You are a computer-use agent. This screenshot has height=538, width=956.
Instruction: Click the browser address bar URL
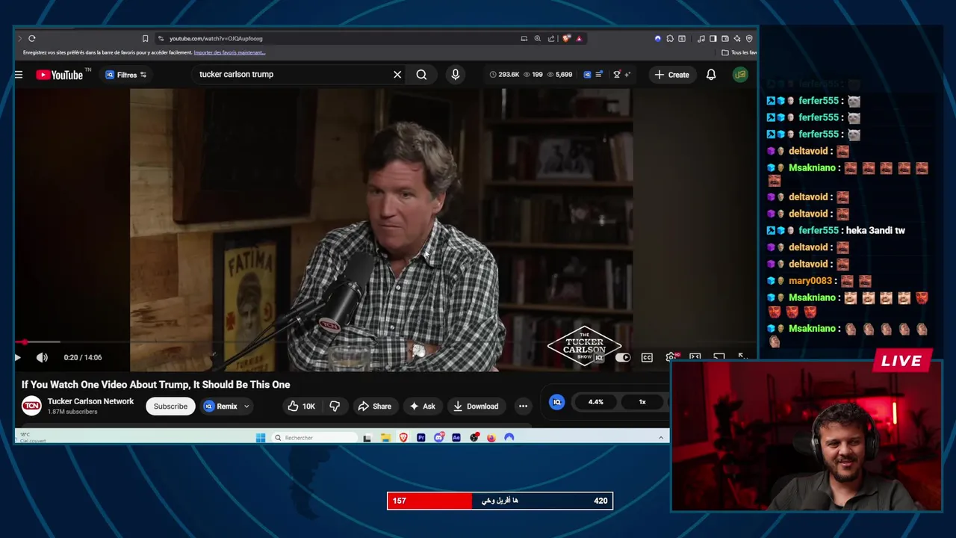216,38
